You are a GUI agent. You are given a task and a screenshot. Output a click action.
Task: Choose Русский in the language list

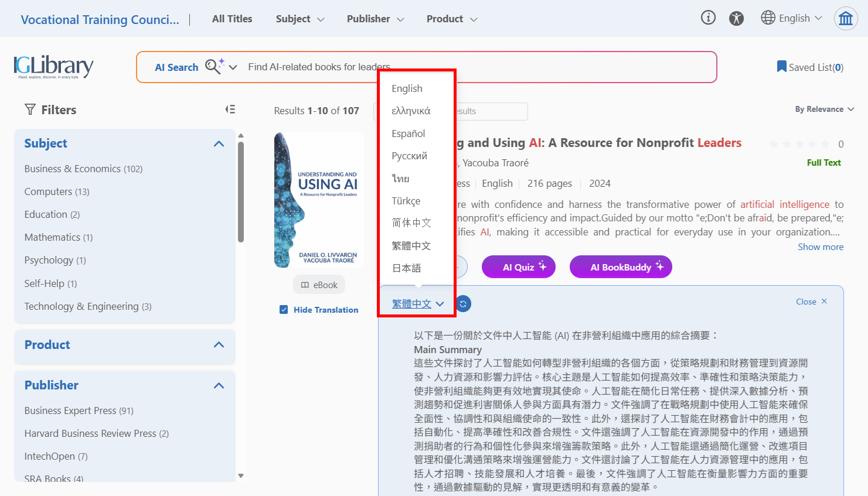410,156
